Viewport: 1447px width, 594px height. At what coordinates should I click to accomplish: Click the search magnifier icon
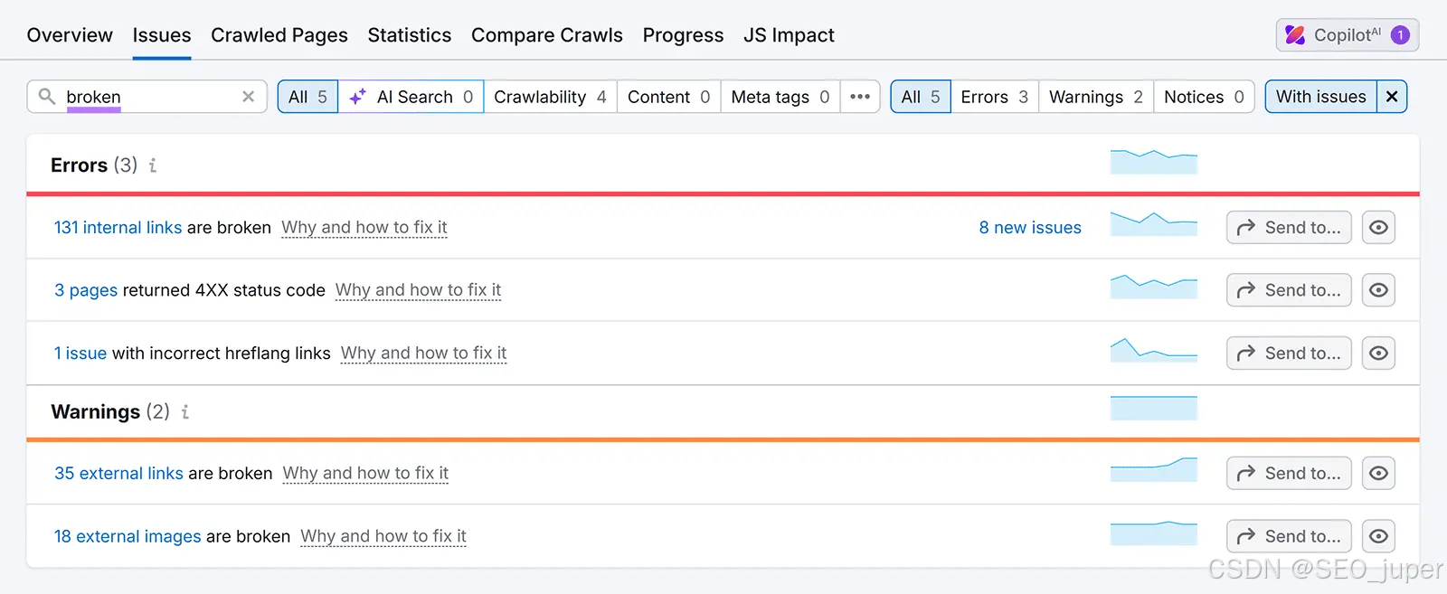pos(47,96)
